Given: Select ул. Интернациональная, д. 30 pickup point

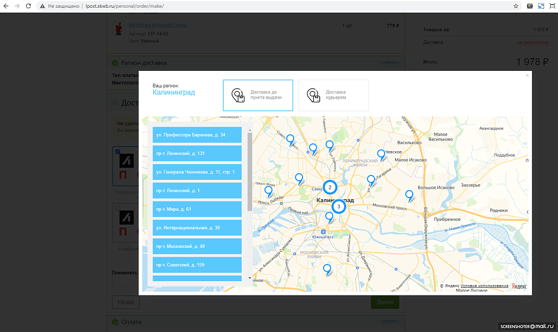Looking at the screenshot, I should [197, 228].
